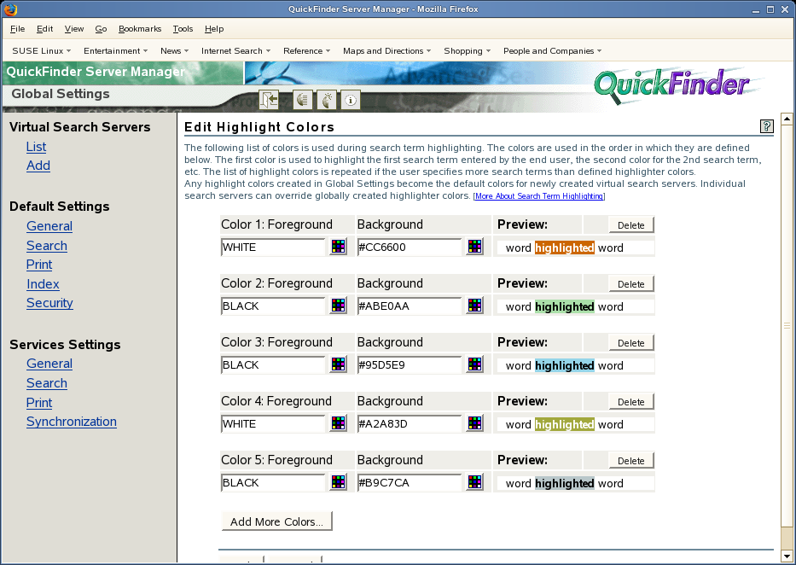The image size is (796, 565).
Task: Open color picker for Color 3 Background
Action: [474, 364]
